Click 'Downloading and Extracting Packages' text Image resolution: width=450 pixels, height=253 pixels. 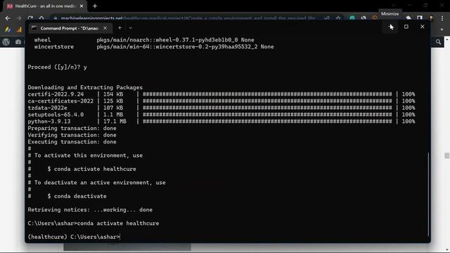[85, 87]
